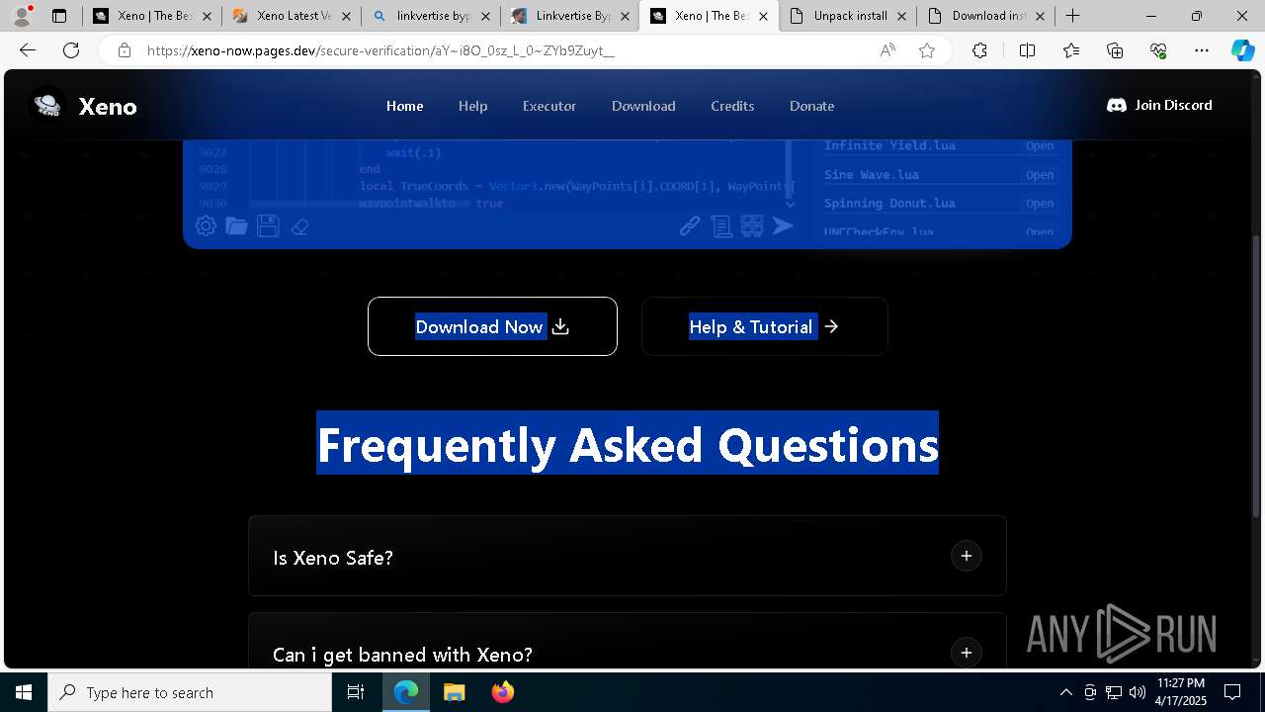The height and width of the screenshot is (712, 1265).
Task: Click the Read aloud icon in address bar
Action: pos(887,50)
